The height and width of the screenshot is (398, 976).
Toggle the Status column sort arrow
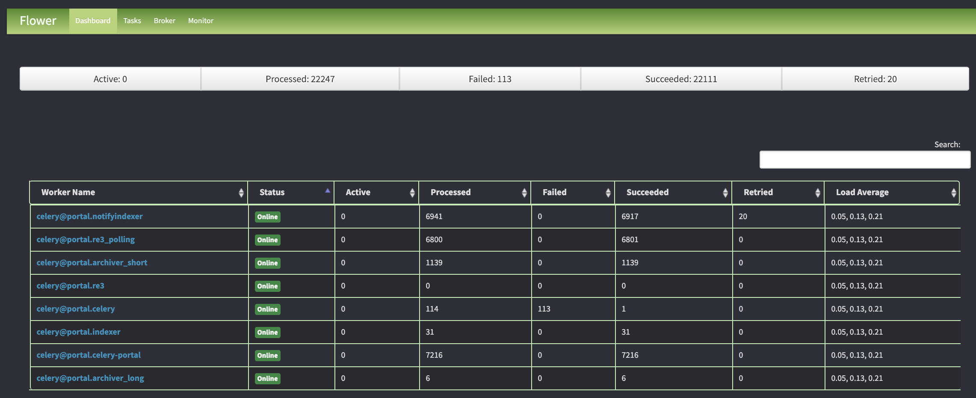point(328,190)
